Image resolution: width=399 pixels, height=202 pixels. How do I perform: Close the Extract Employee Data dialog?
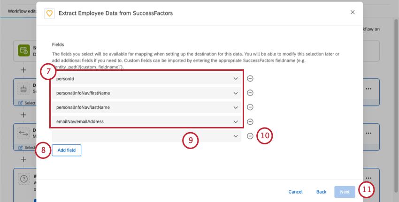click(353, 12)
